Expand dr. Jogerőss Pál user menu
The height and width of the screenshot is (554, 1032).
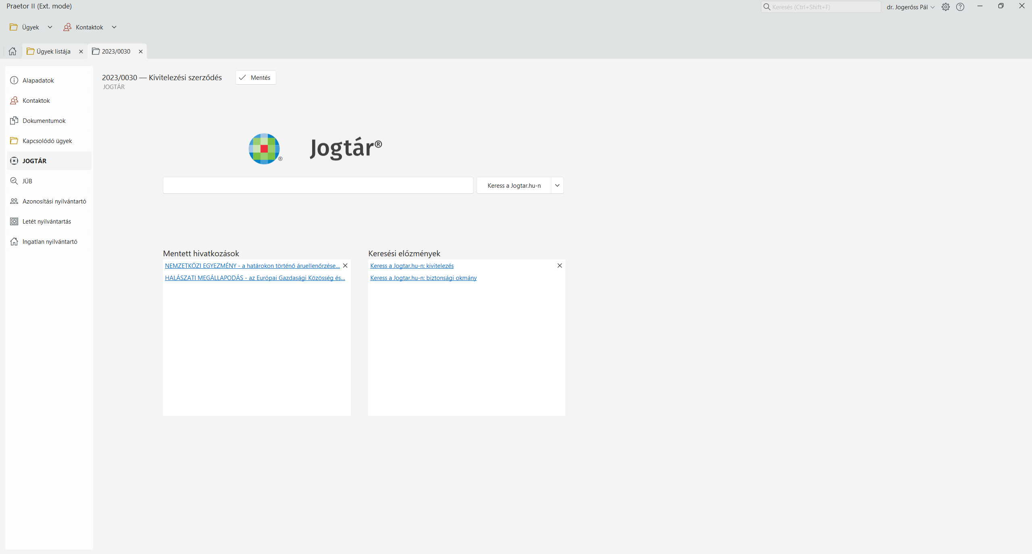coord(910,7)
